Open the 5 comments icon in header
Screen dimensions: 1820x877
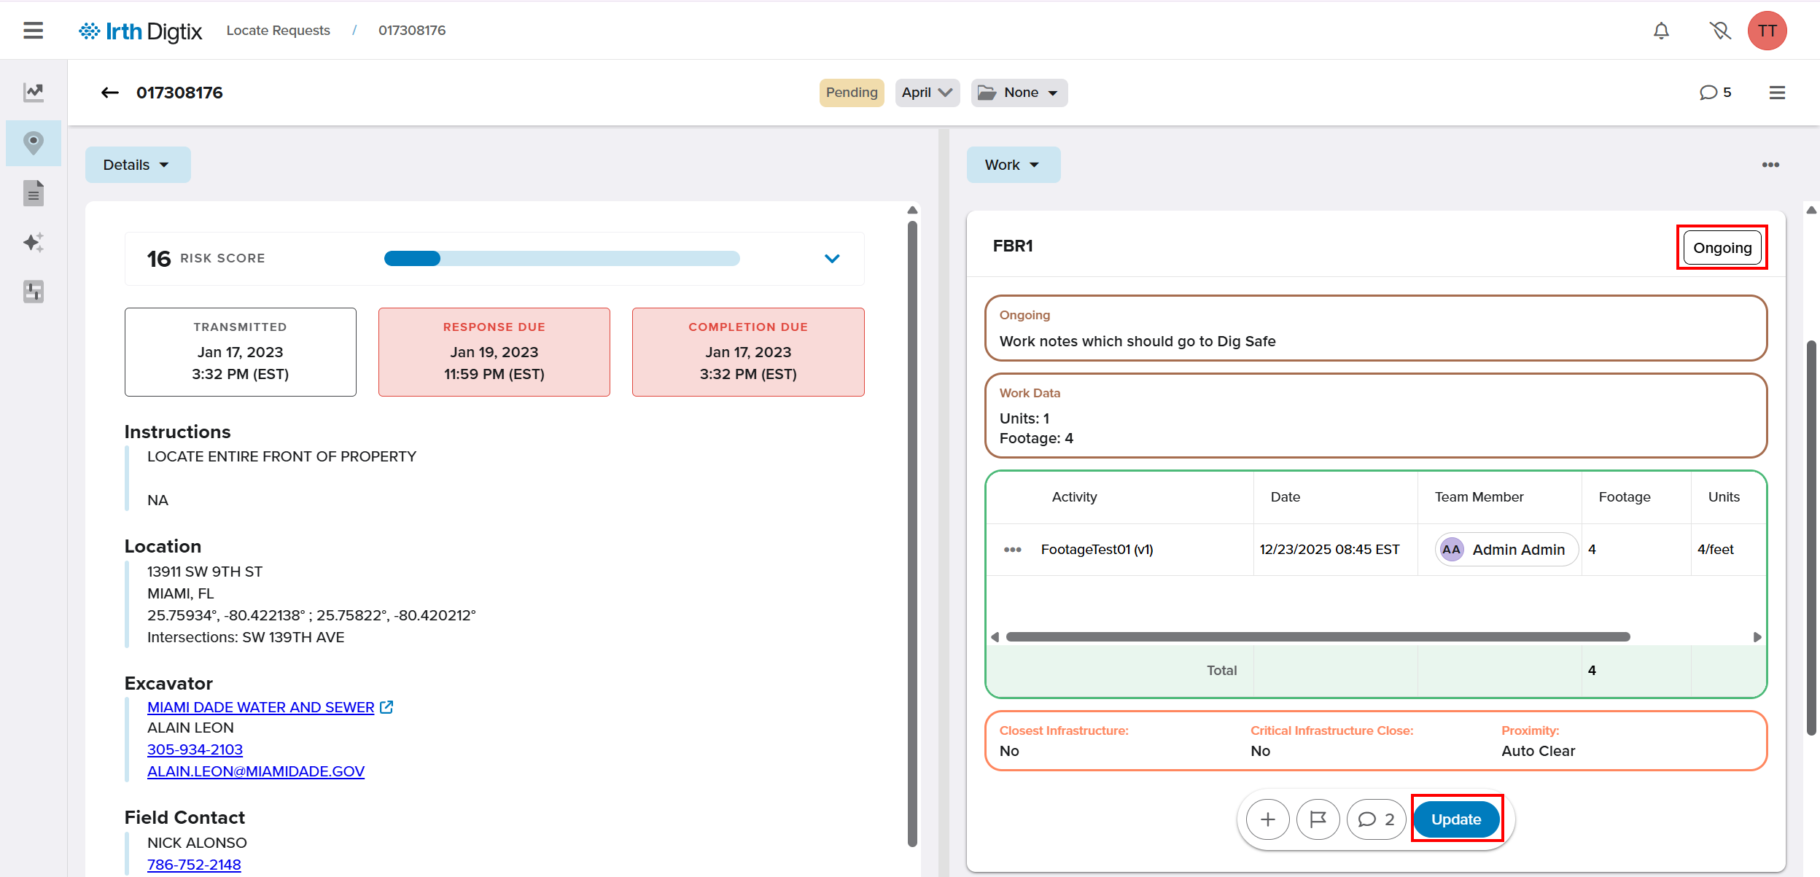1715,93
